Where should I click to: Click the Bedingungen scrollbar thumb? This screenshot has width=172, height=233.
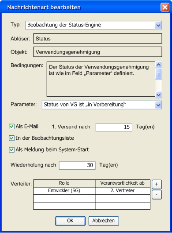pyautogui.click(x=158, y=74)
